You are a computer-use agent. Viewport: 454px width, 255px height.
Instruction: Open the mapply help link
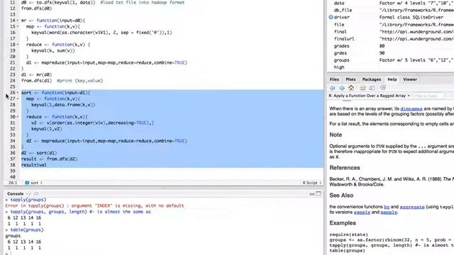tap(389, 212)
